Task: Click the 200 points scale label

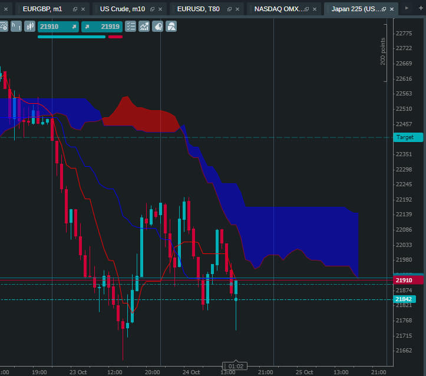Action: (x=383, y=51)
